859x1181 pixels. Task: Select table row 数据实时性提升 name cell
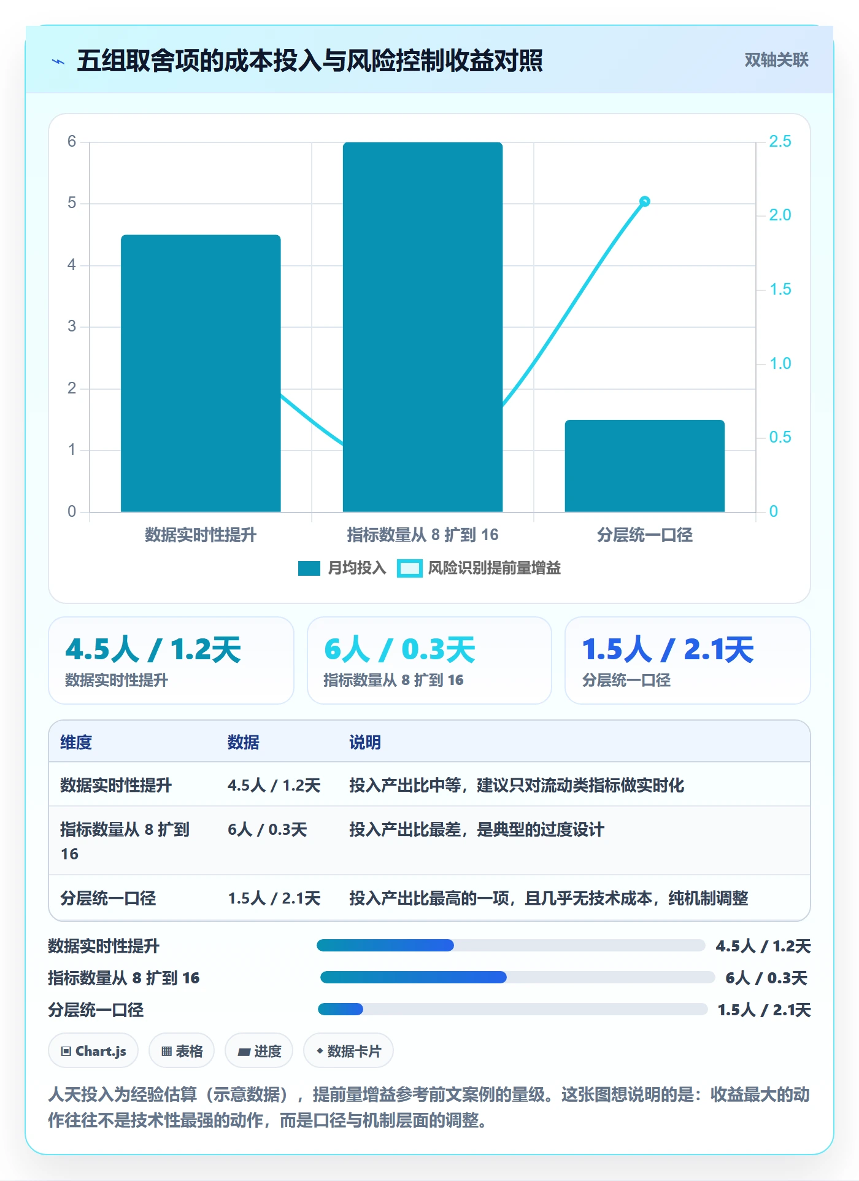[x=116, y=785]
